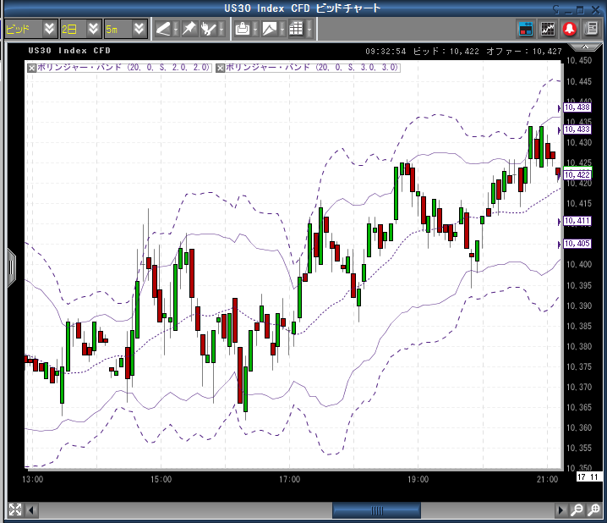607x523 pixels.
Task: Remove the Bollinger Band 2.0 indicator
Action: (x=32, y=67)
